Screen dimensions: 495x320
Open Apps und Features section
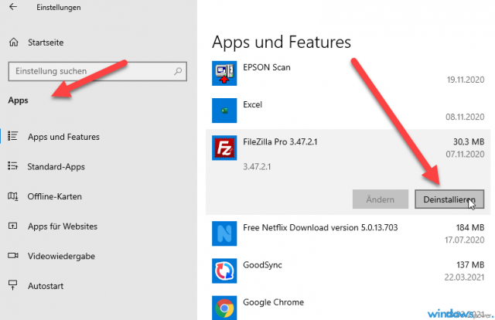coord(63,137)
